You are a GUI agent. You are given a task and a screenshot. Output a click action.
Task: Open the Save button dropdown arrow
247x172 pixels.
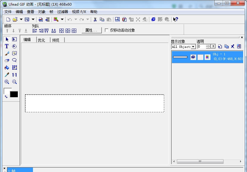(33, 20)
